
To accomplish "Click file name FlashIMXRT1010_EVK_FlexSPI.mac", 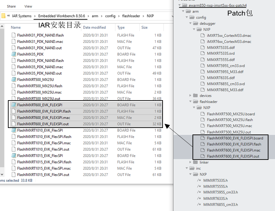I will (x=44, y=143).
